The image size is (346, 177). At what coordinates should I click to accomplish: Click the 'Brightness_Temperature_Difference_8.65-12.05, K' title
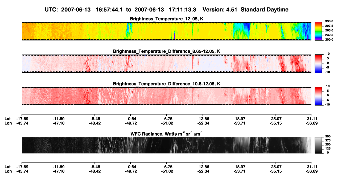pyautogui.click(x=167, y=51)
